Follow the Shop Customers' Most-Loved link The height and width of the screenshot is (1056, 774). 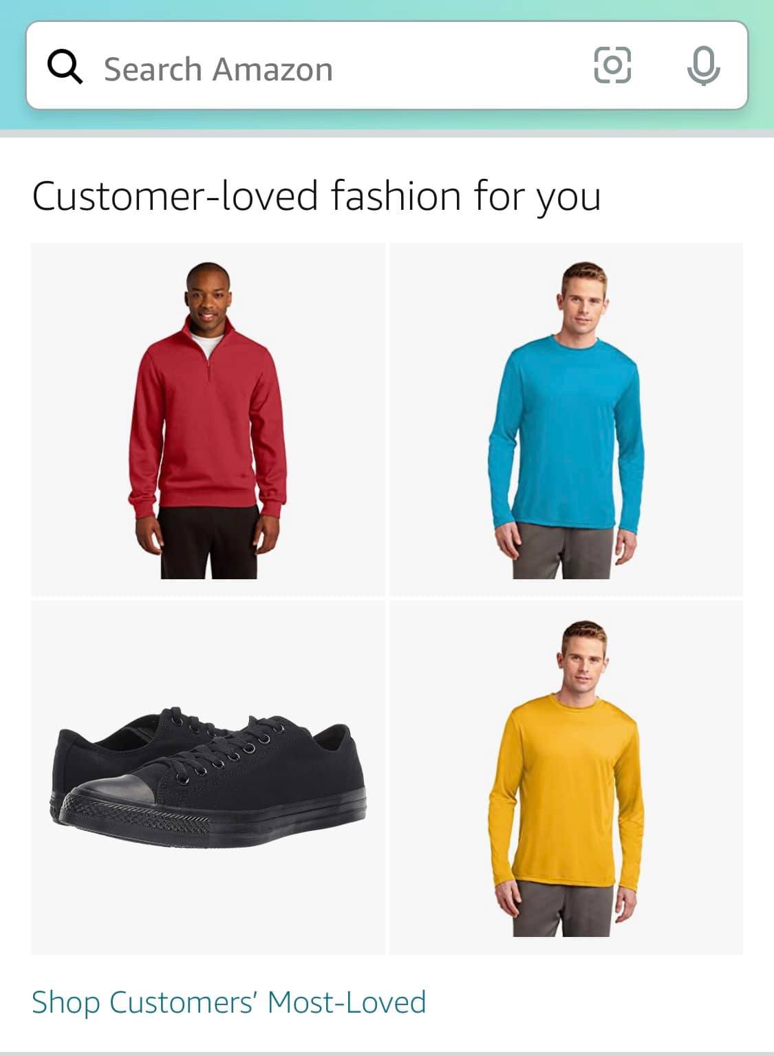coord(229,1002)
